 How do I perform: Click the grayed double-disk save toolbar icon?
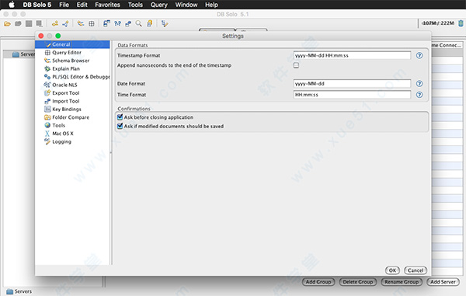coord(39,23)
